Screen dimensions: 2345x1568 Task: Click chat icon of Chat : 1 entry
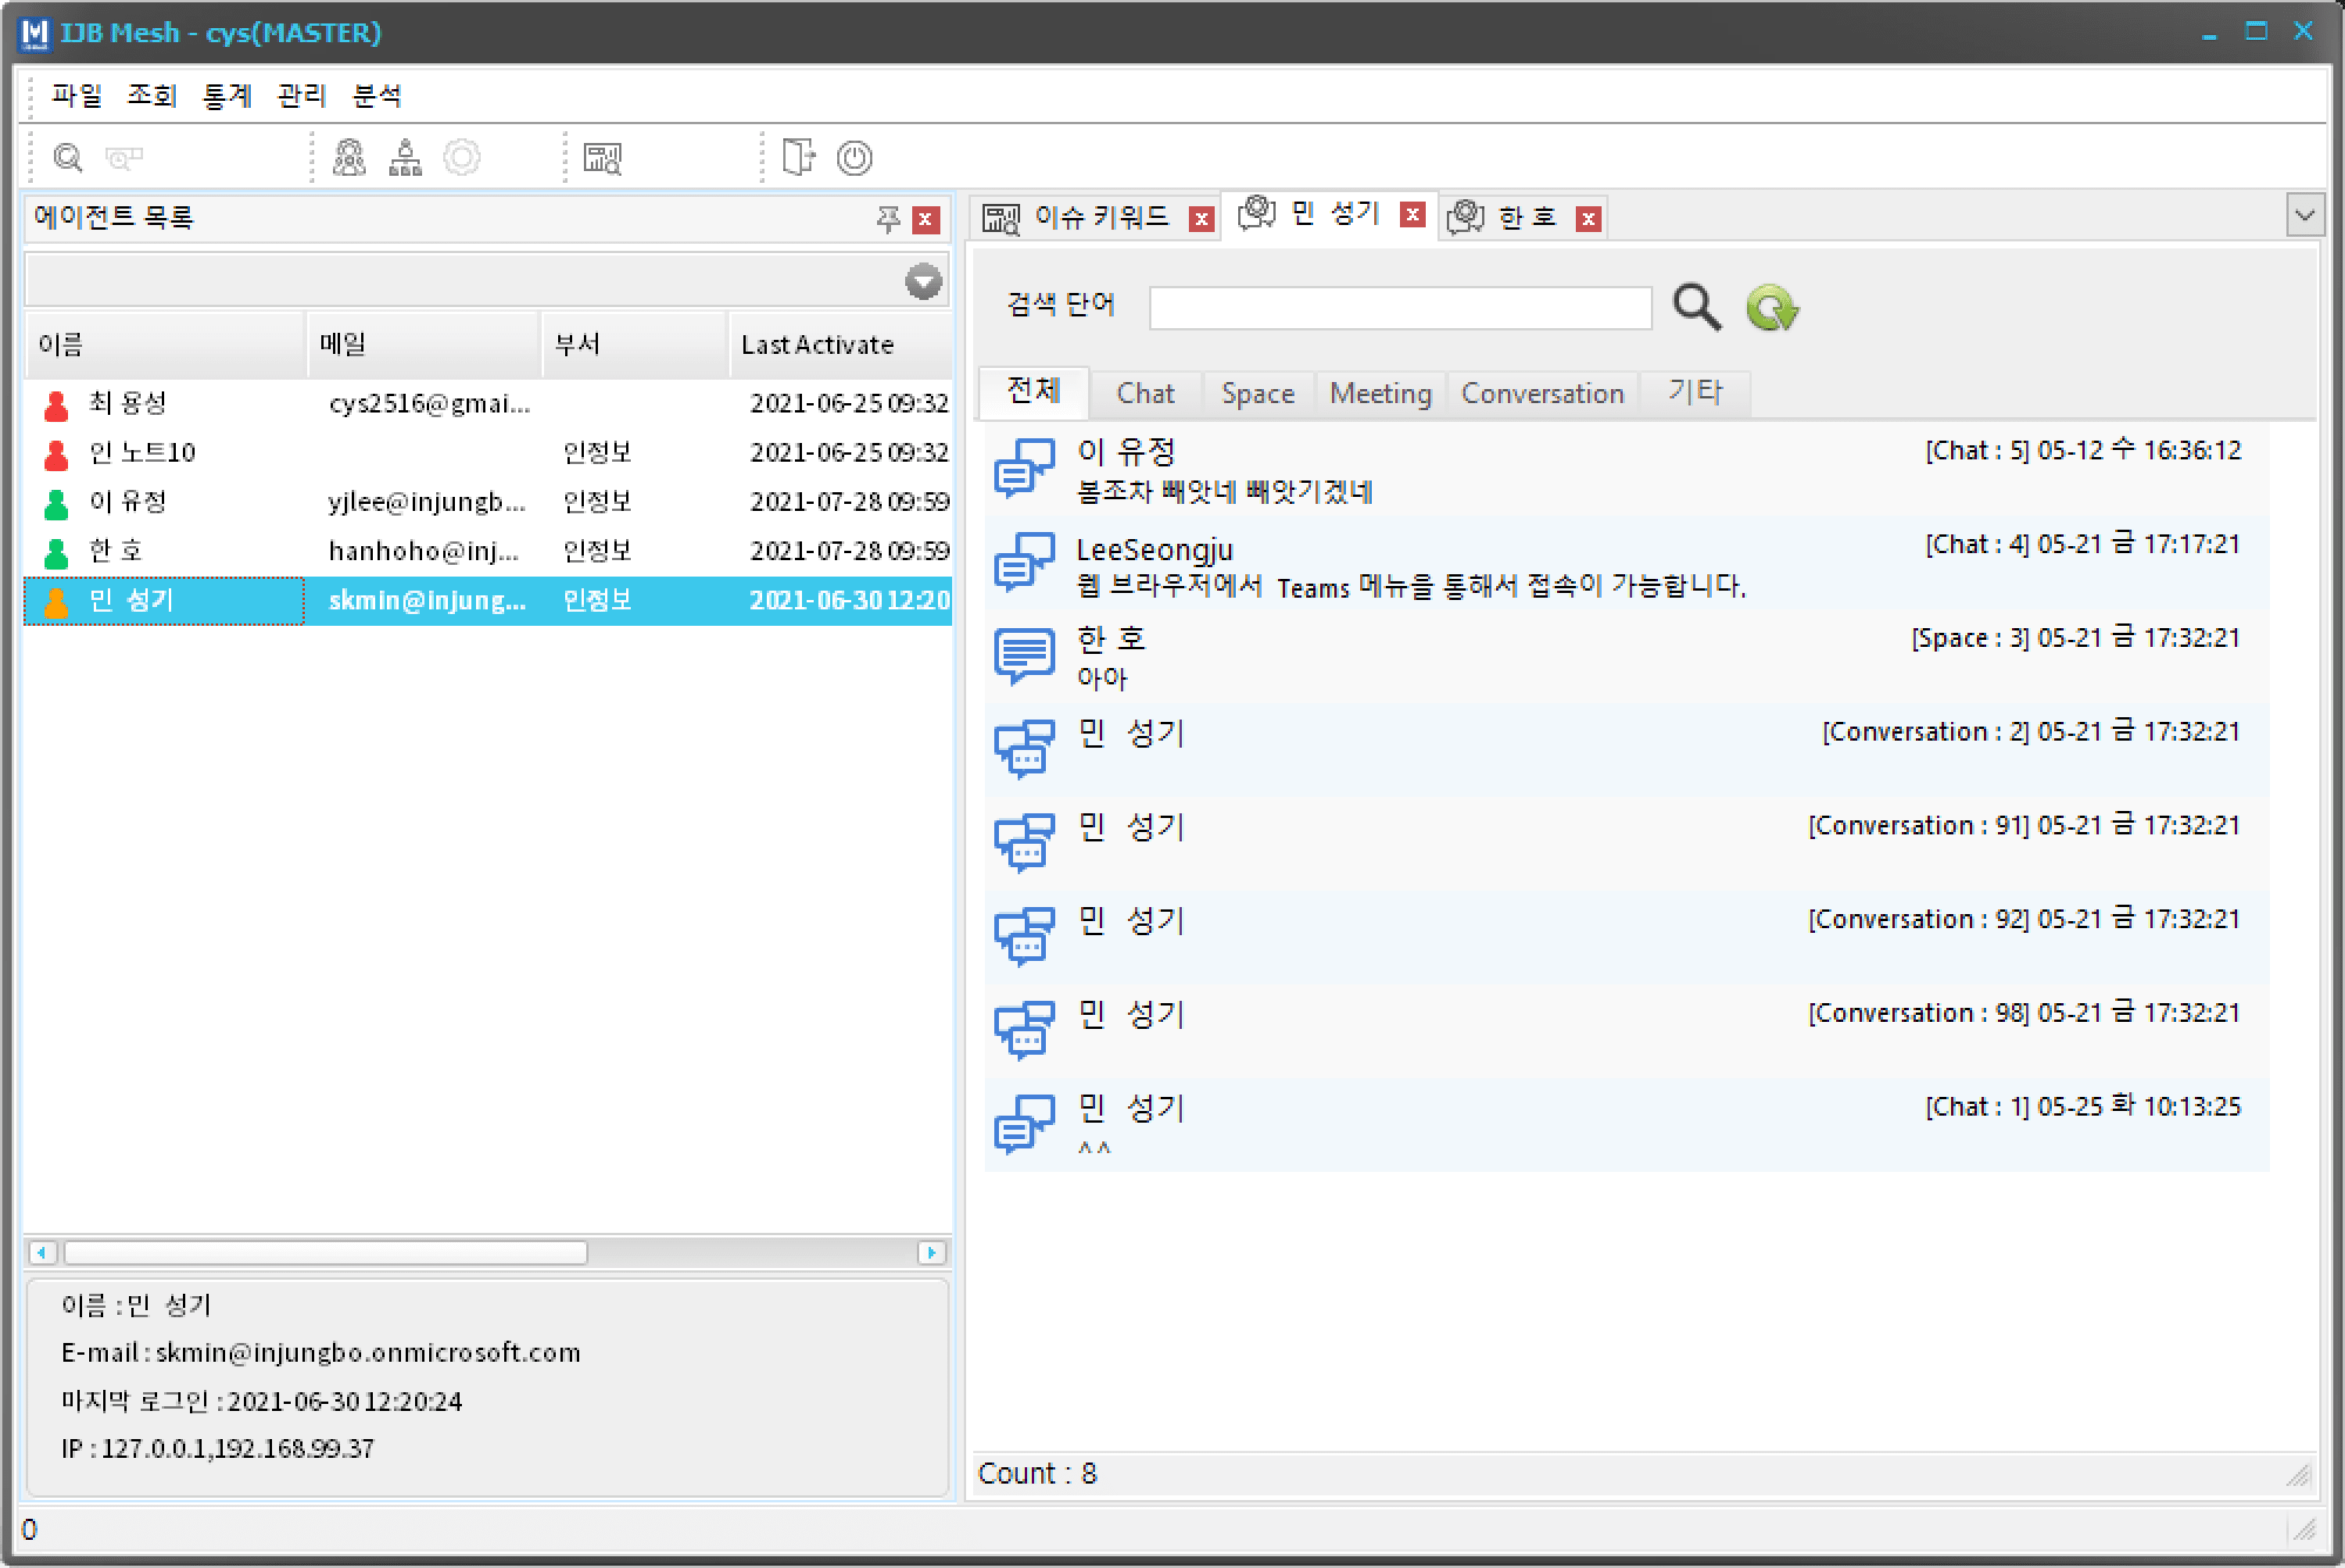pos(1025,1124)
